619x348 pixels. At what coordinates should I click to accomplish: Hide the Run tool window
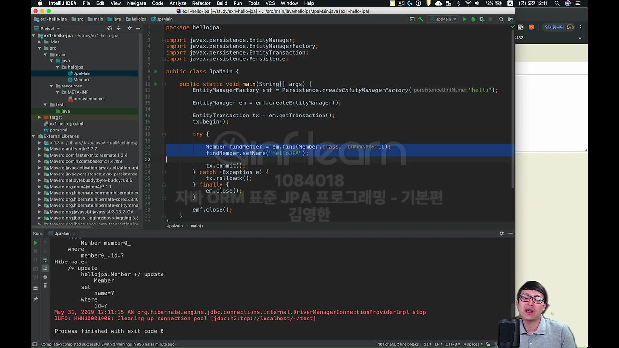point(510,233)
